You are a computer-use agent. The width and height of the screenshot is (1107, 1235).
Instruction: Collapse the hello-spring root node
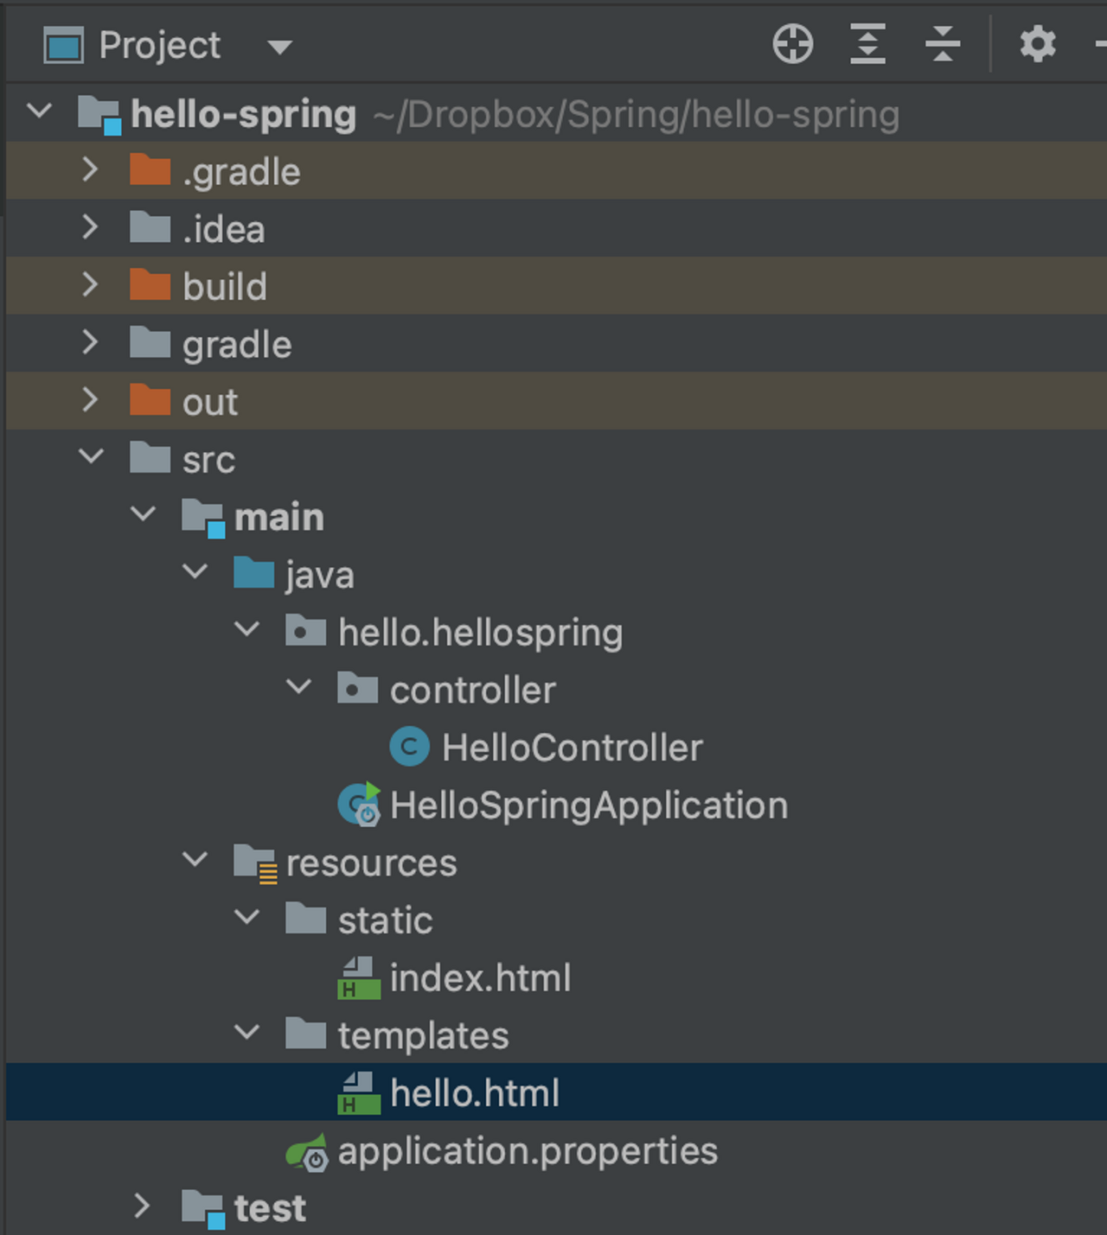(x=40, y=111)
